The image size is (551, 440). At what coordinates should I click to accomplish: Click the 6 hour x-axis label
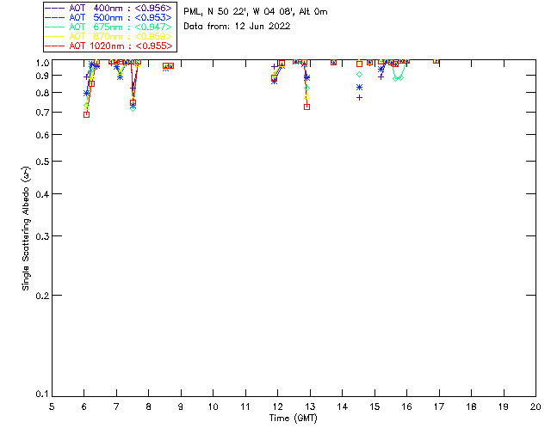[84, 406]
